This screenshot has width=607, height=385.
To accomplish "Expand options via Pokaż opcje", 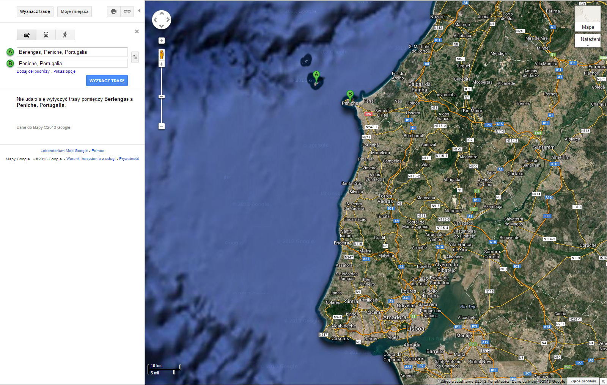I will click(64, 71).
